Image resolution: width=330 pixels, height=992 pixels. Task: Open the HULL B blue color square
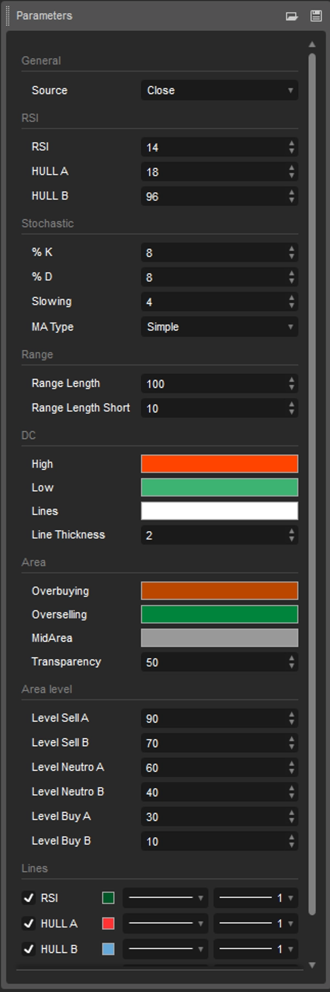click(x=108, y=948)
